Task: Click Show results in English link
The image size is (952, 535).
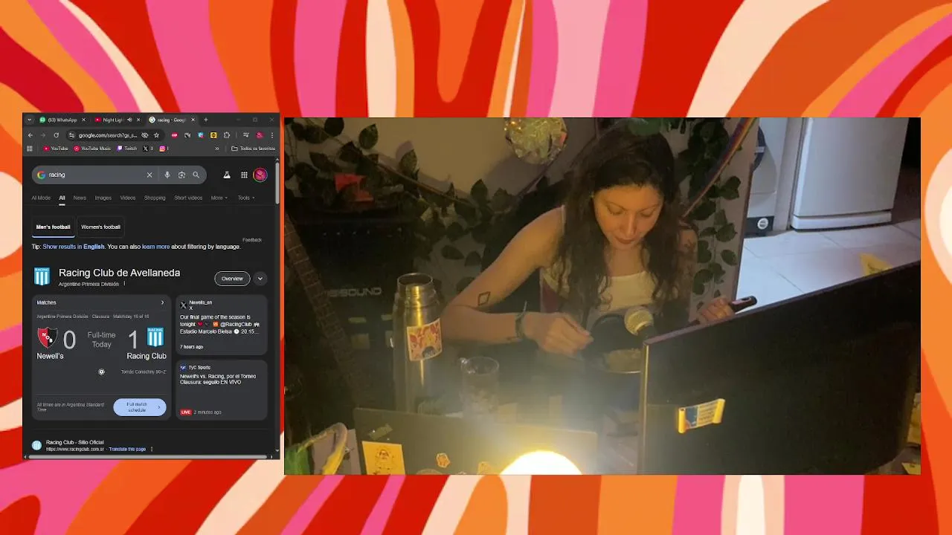Action: click(x=74, y=247)
